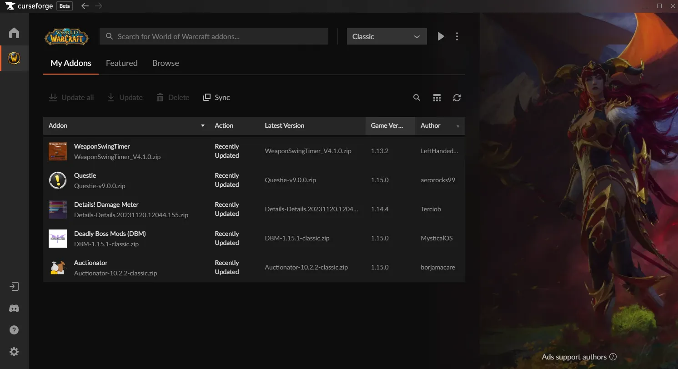Select the Deadly Boss Mods (DBM) name
Image resolution: width=678 pixels, height=369 pixels.
[110, 234]
